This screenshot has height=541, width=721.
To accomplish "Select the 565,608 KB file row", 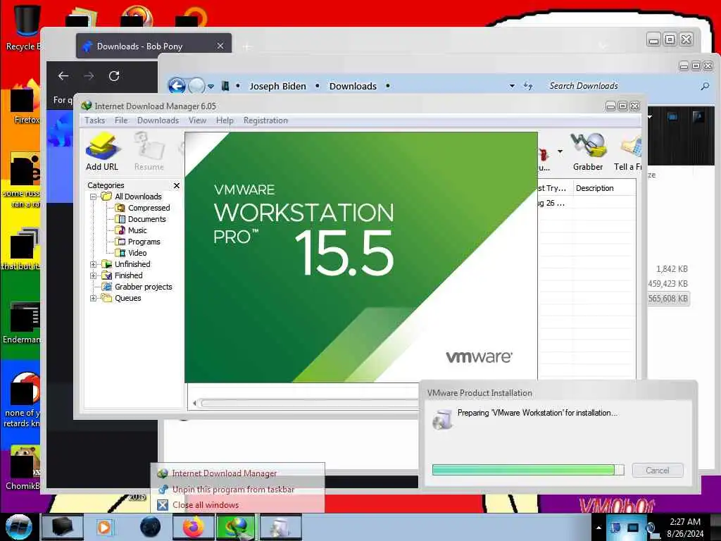I will (668, 299).
